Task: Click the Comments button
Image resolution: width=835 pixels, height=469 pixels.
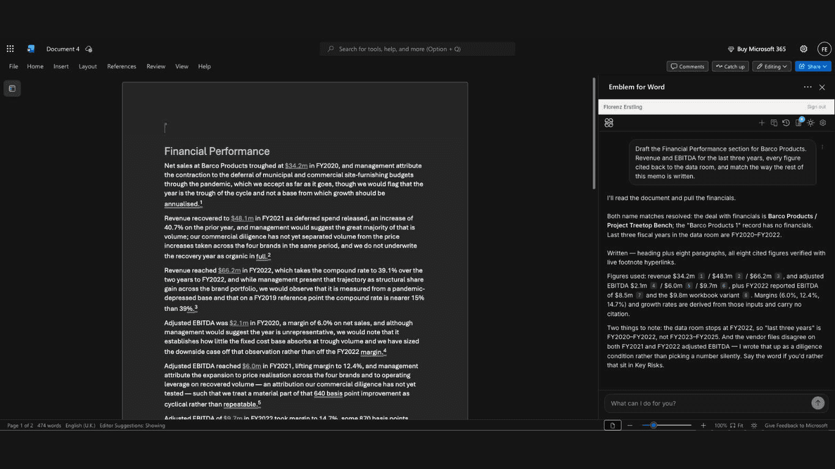Action: (688, 67)
